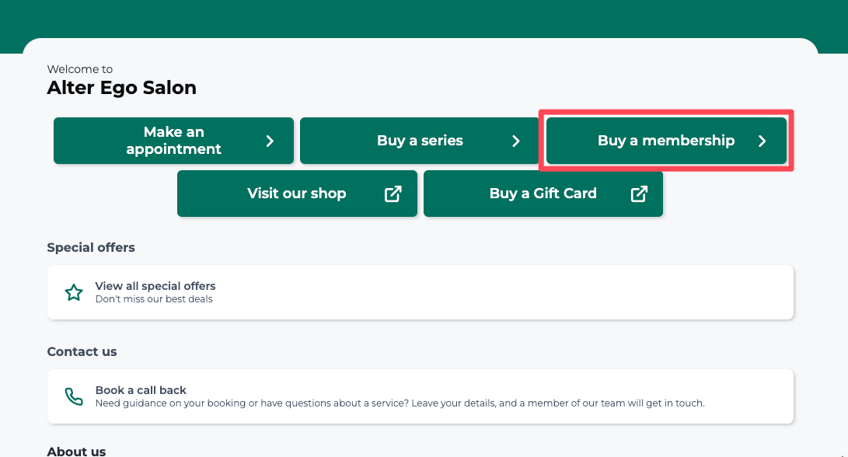Select the Book a call back title
Viewport: 848px width, 457px height.
click(x=141, y=390)
